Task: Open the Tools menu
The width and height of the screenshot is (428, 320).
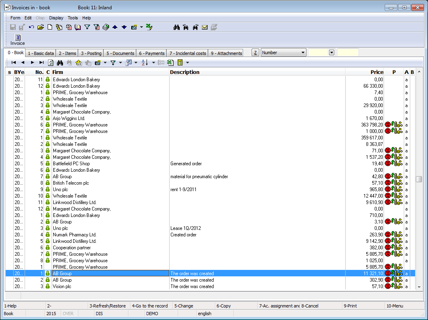Action: click(x=73, y=18)
